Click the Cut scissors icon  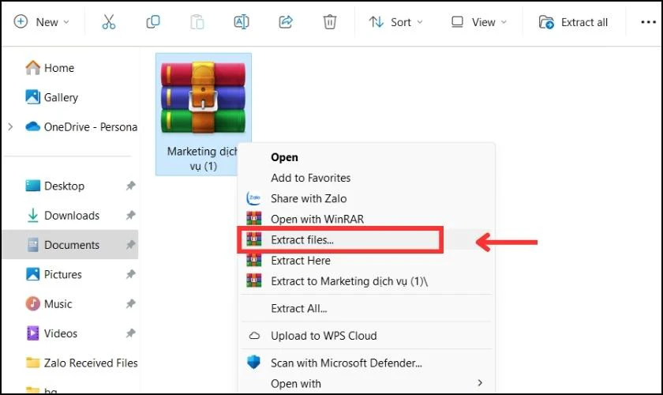click(x=109, y=21)
